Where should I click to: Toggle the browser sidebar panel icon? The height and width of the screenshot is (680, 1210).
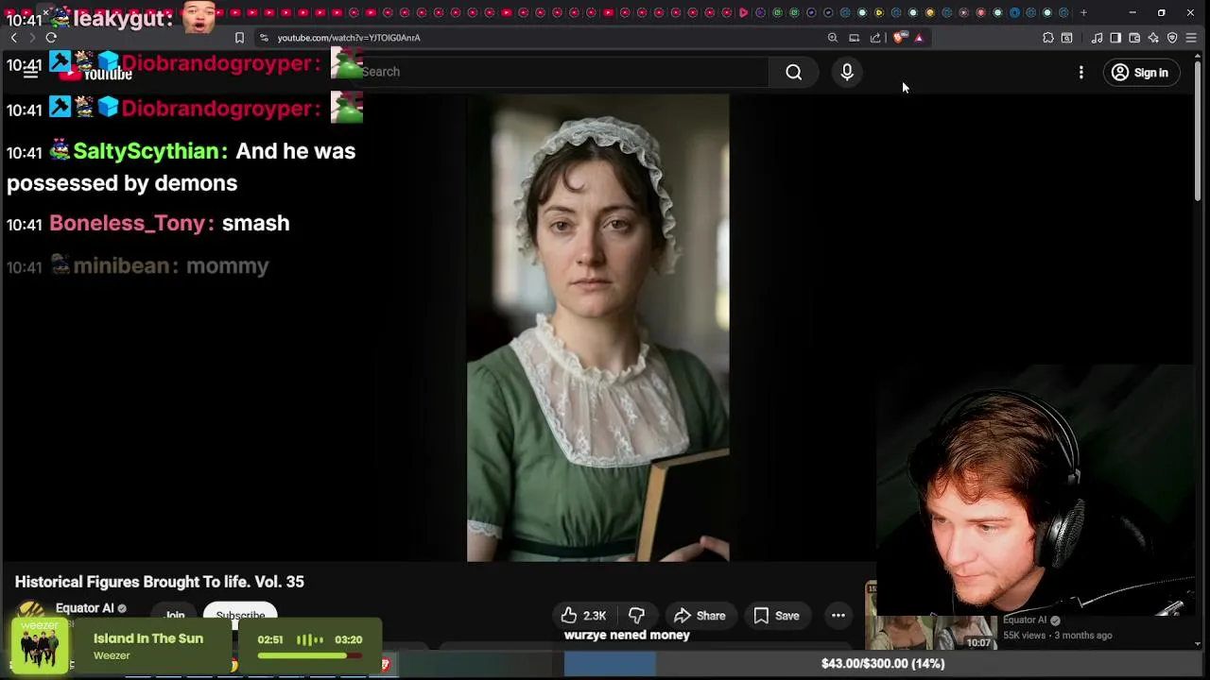(x=1115, y=38)
